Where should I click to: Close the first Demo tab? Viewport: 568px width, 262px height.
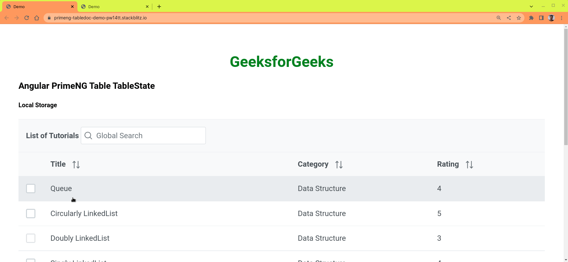click(x=72, y=7)
